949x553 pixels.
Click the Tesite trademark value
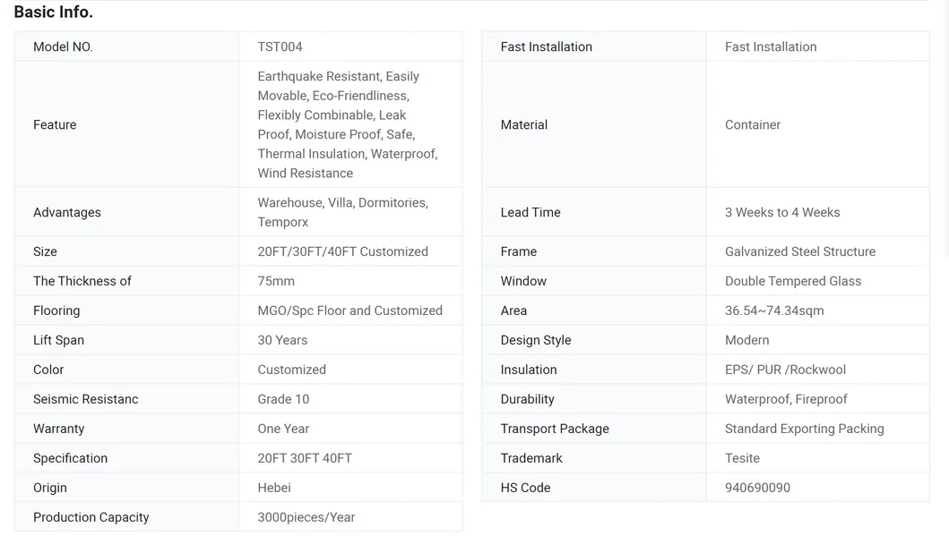(742, 458)
